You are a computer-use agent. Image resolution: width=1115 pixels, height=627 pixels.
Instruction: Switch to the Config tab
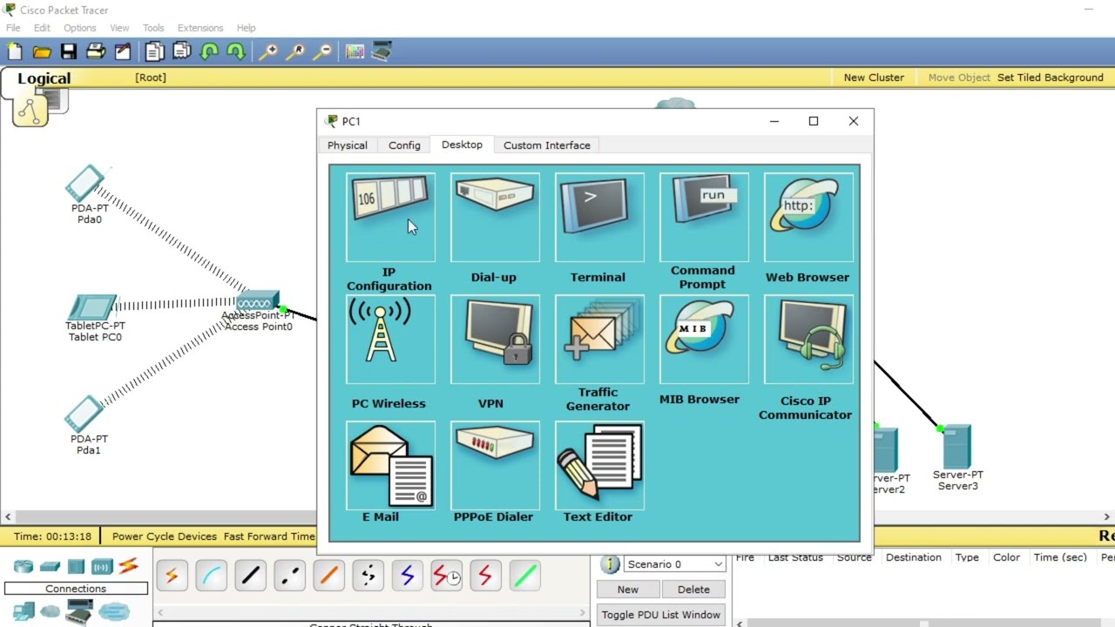coord(404,145)
